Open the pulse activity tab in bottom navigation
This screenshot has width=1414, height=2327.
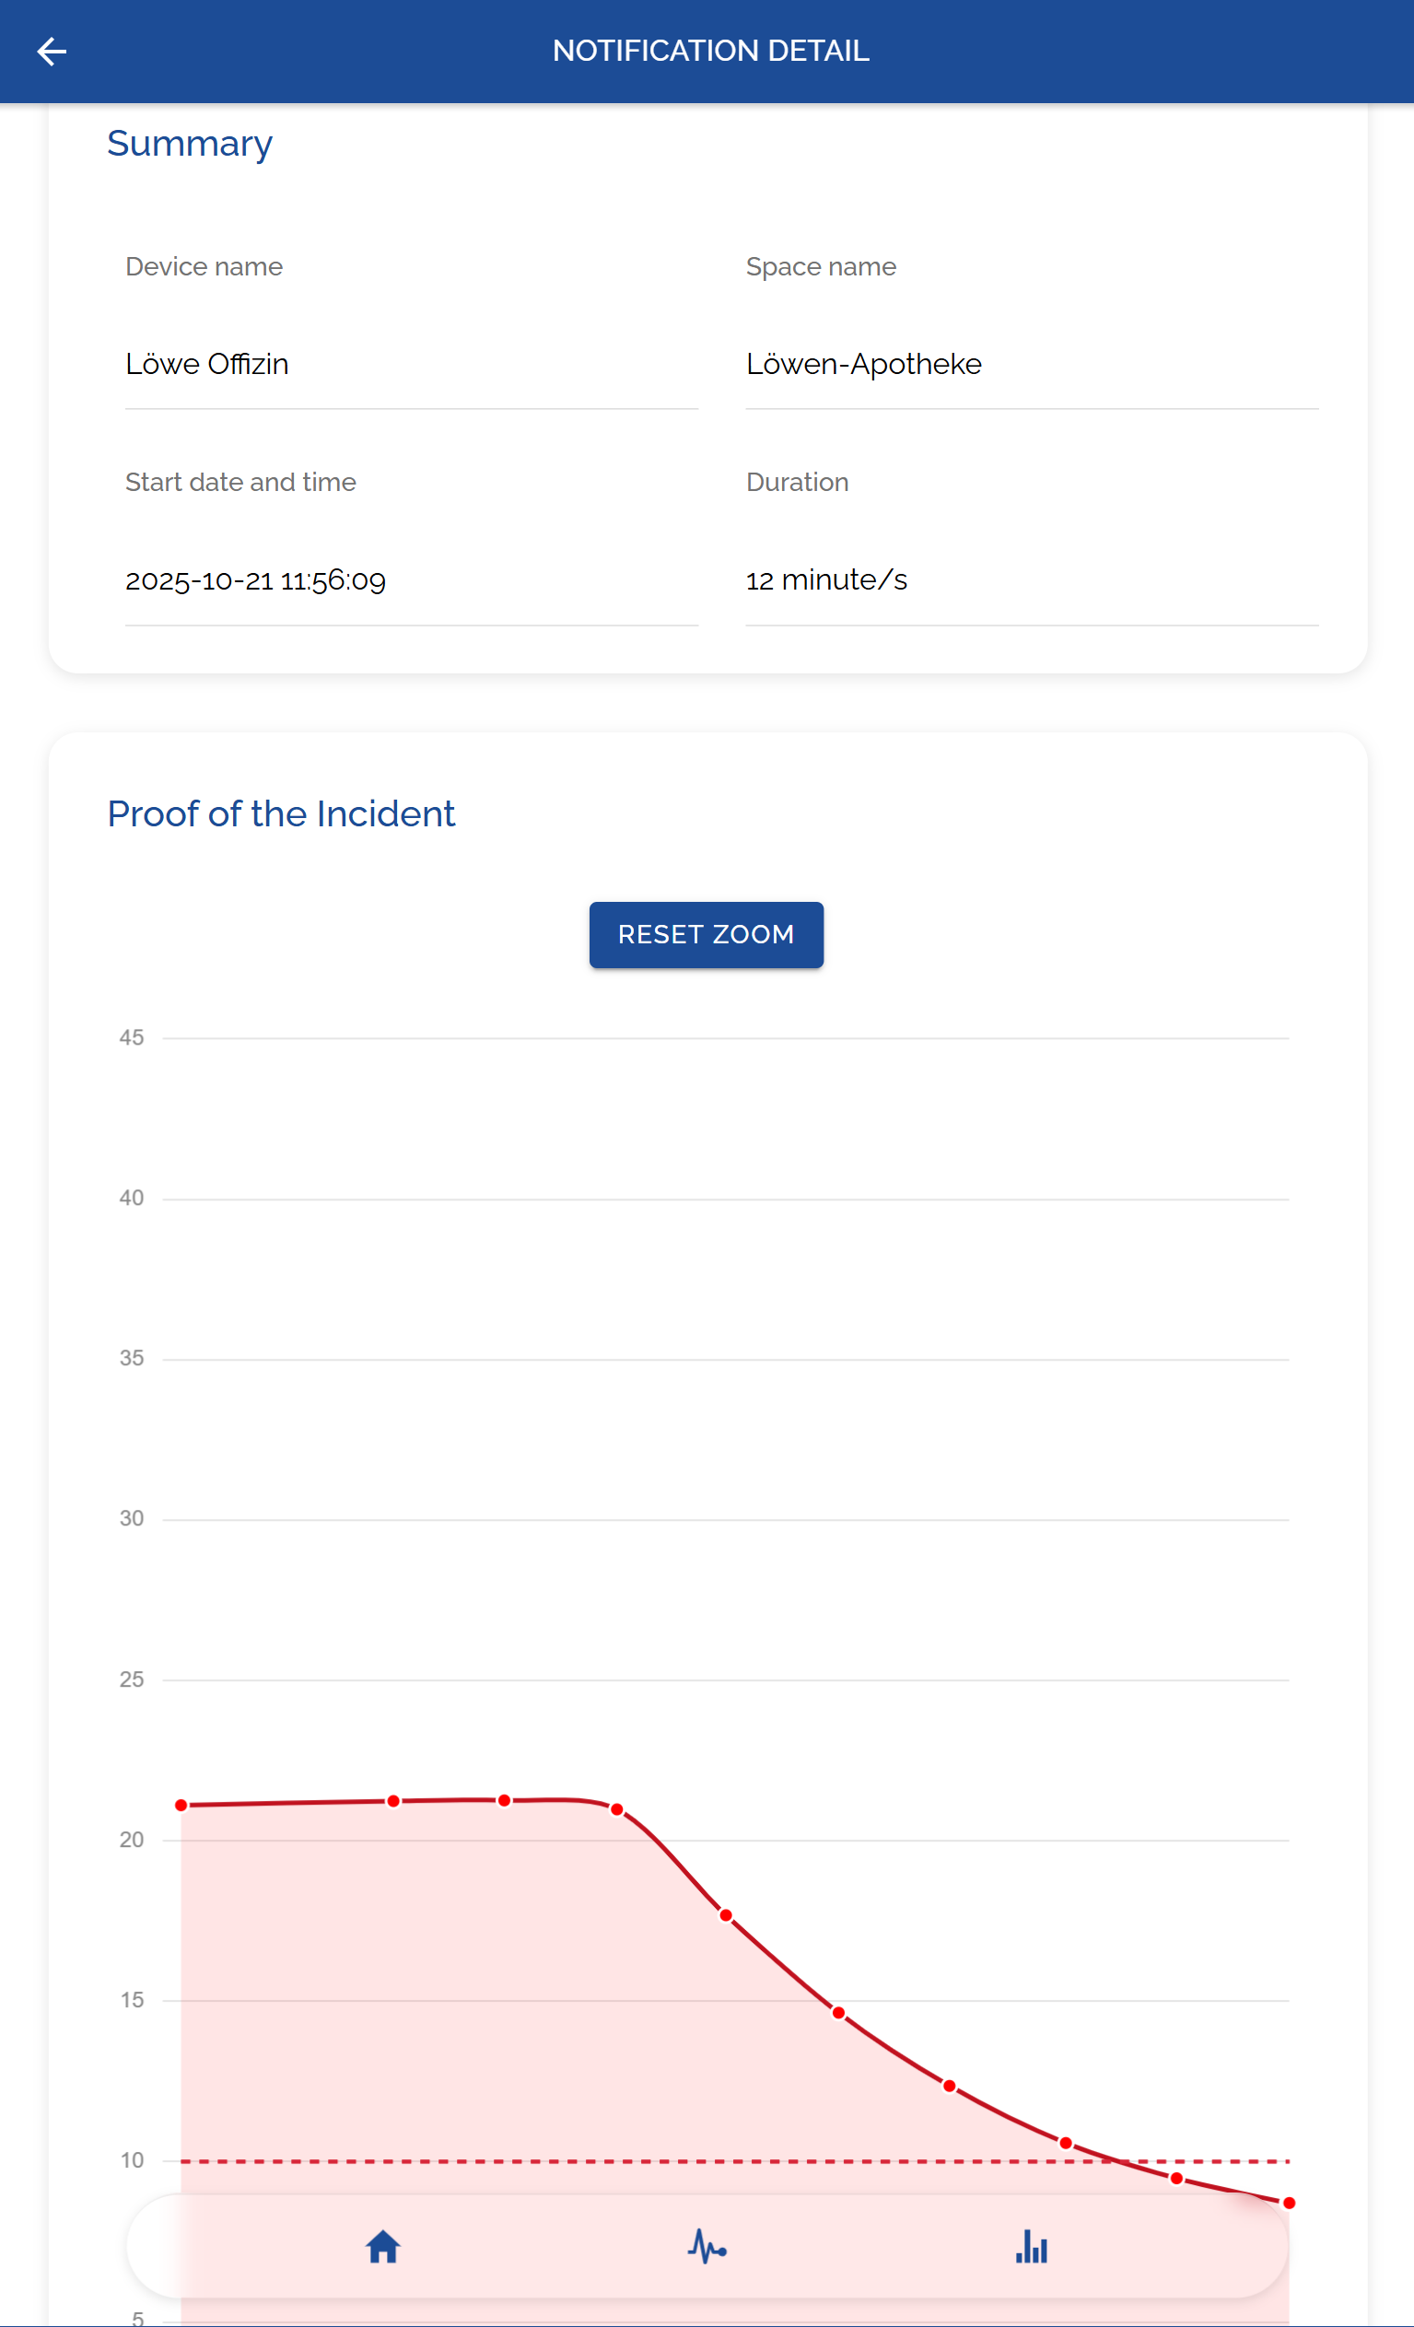click(x=707, y=2247)
